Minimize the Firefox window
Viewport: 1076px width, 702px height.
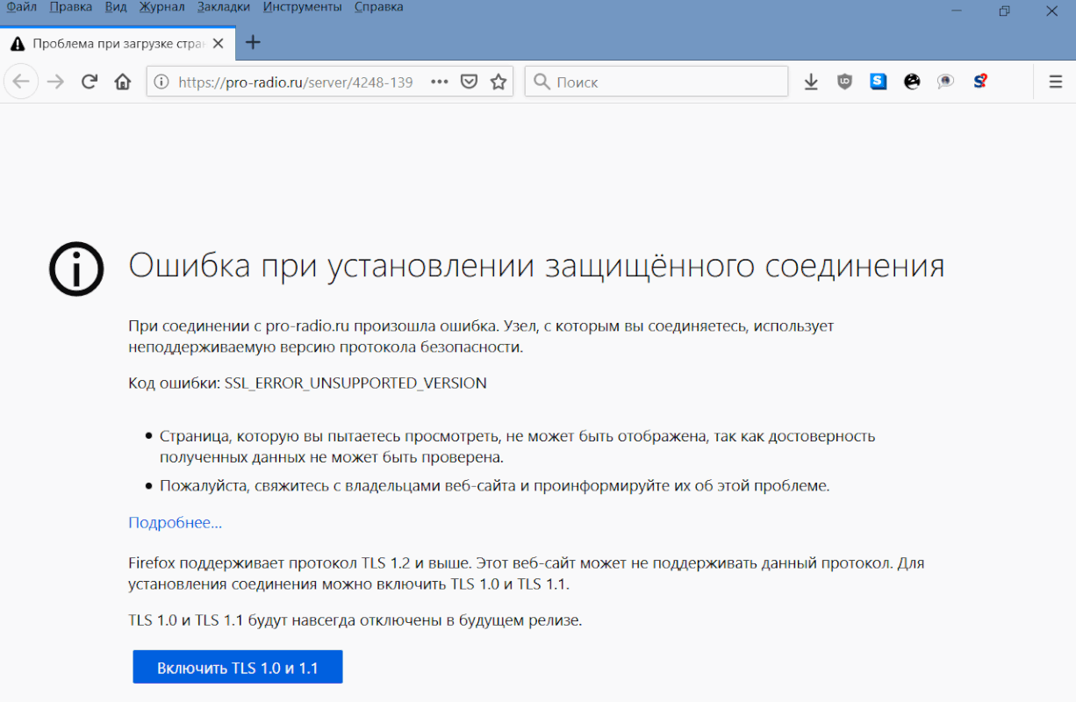(x=957, y=11)
